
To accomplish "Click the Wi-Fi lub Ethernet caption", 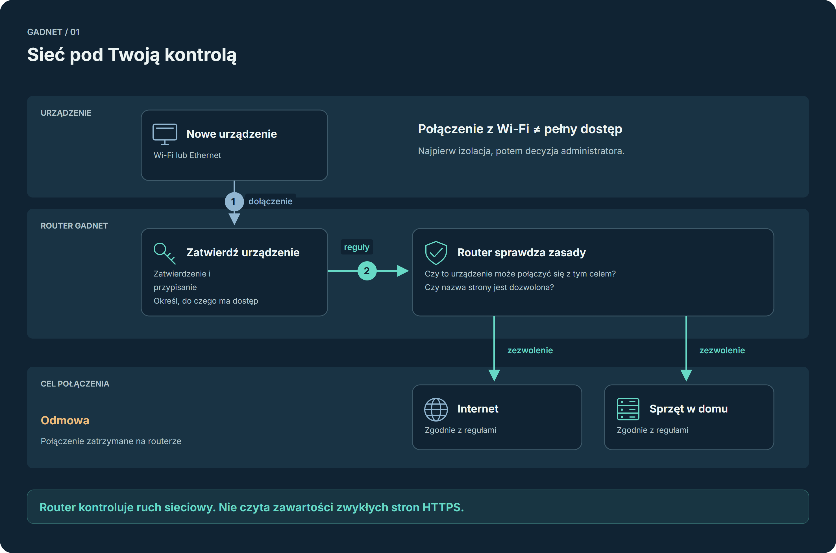I will click(187, 155).
